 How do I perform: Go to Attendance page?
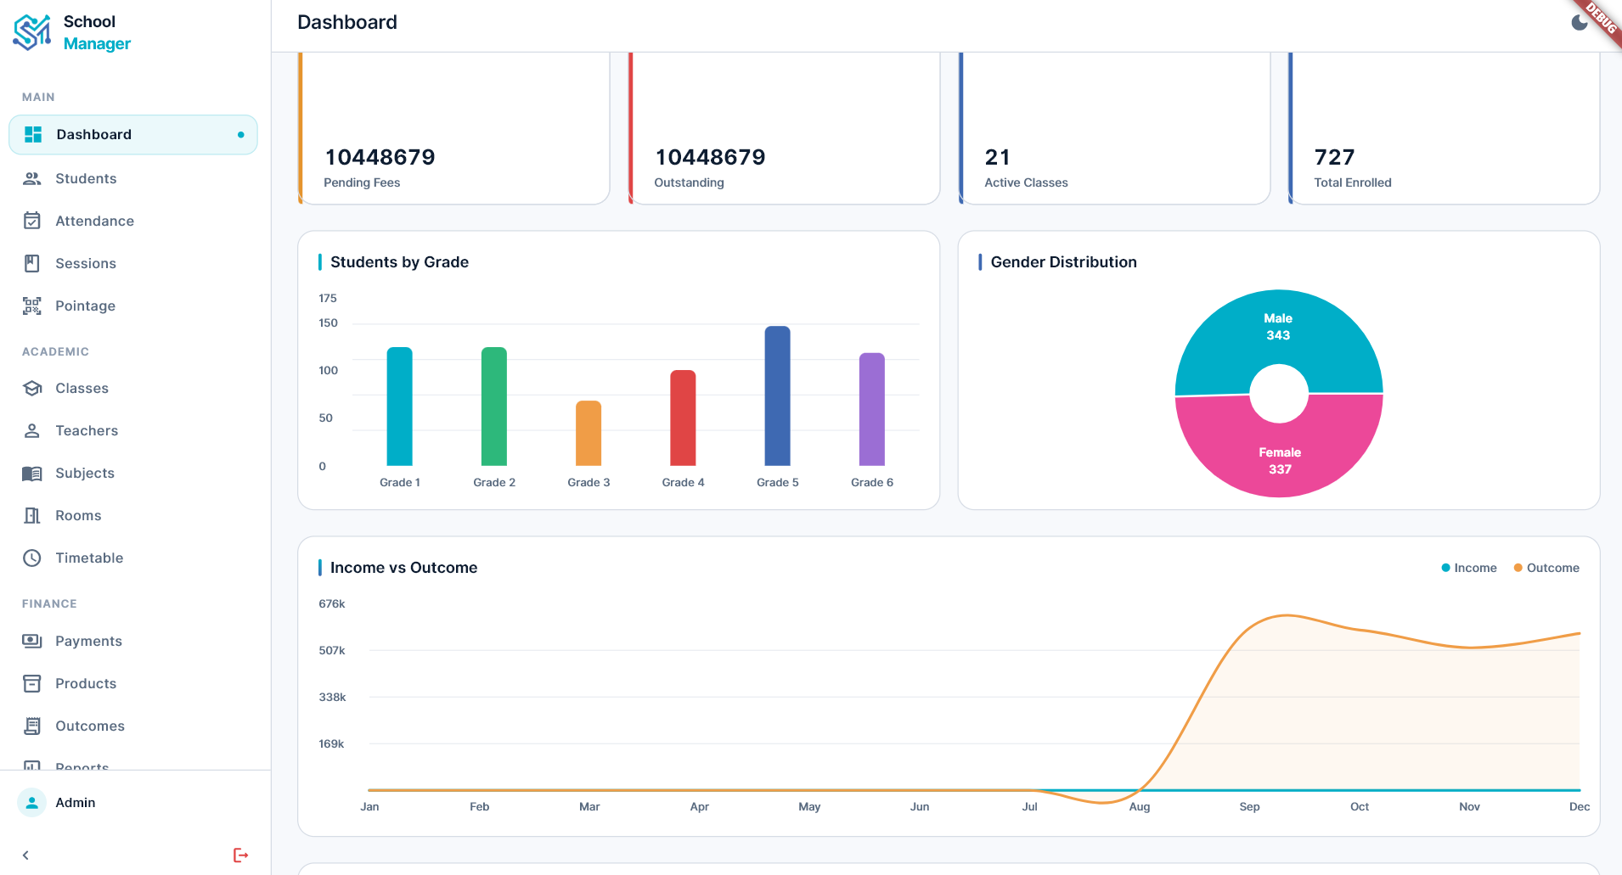[133, 221]
